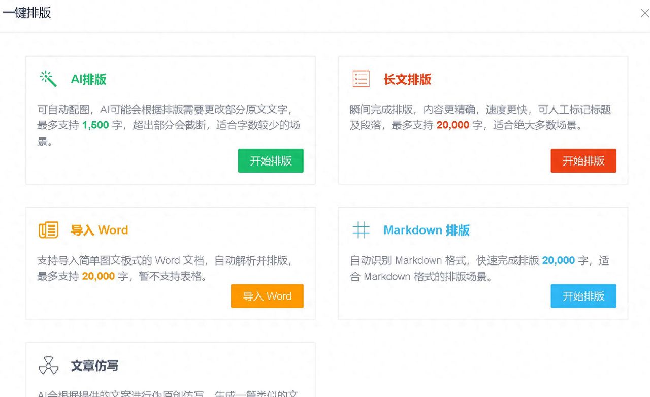Click the AI排版 magic wand icon
Screen dimensions: 650x397
[47, 79]
